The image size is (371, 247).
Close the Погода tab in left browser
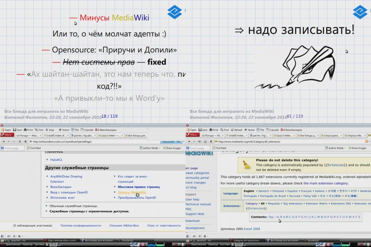[x=40, y=135]
